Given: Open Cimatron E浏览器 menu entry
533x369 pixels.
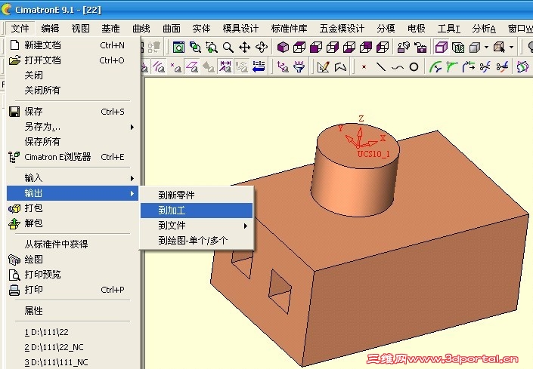Looking at the screenshot, I should coord(72,157).
